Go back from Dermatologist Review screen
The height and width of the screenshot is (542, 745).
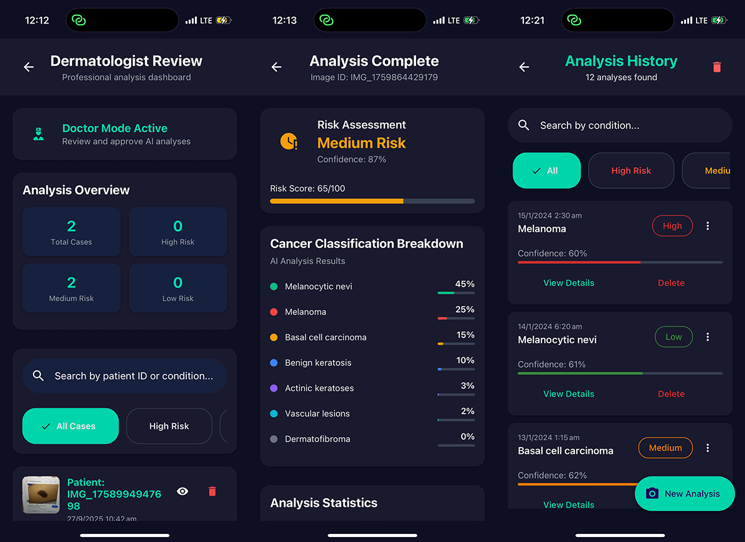pyautogui.click(x=29, y=67)
